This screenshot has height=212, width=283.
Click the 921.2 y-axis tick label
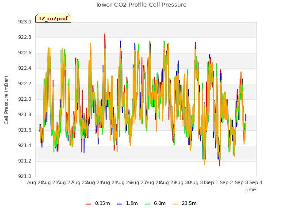25,161
